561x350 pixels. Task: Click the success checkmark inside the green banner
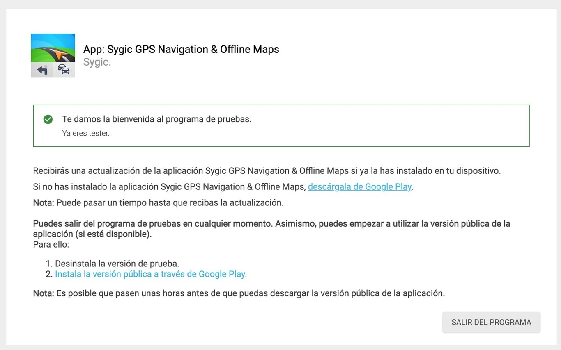coord(48,119)
